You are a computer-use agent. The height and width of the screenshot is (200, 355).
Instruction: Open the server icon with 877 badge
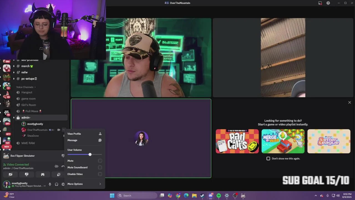click(x=7, y=131)
